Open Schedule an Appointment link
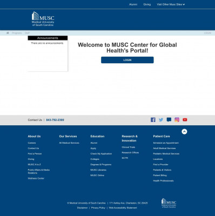Viewport: 215px width, 216px height. pyautogui.click(x=166, y=143)
